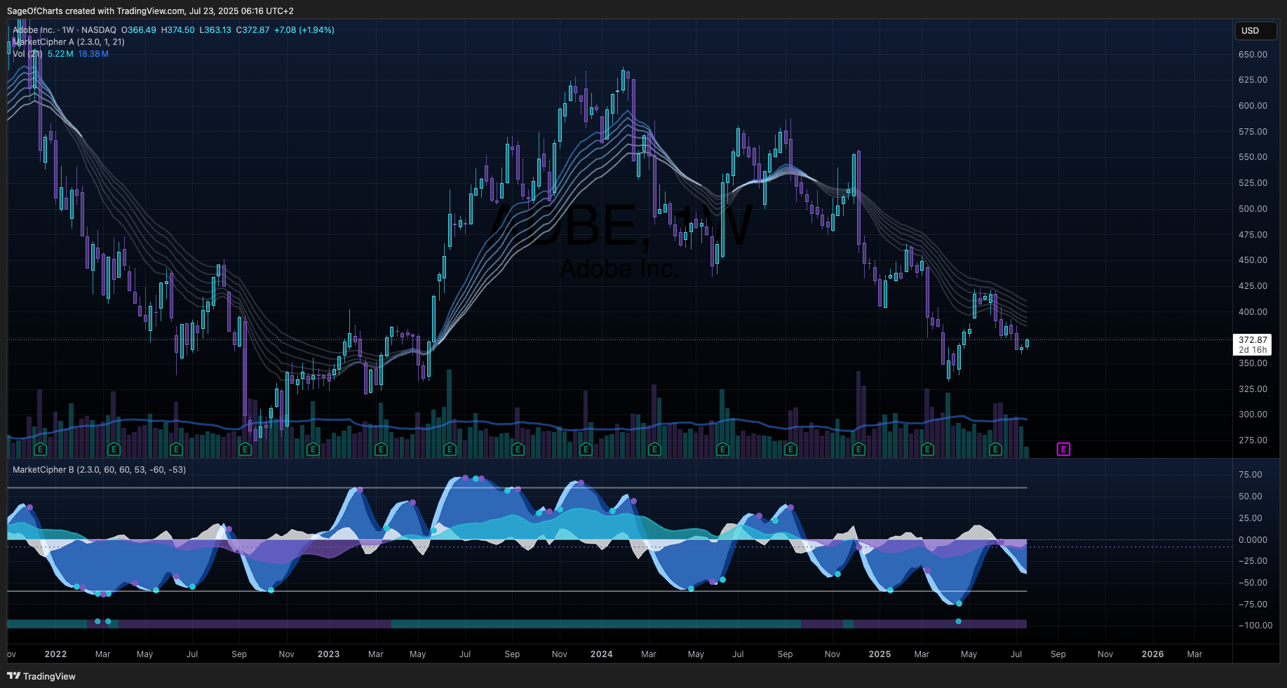This screenshot has height=688, width=1287.
Task: Select the September 2022 earnings E marker
Action: coord(245,449)
